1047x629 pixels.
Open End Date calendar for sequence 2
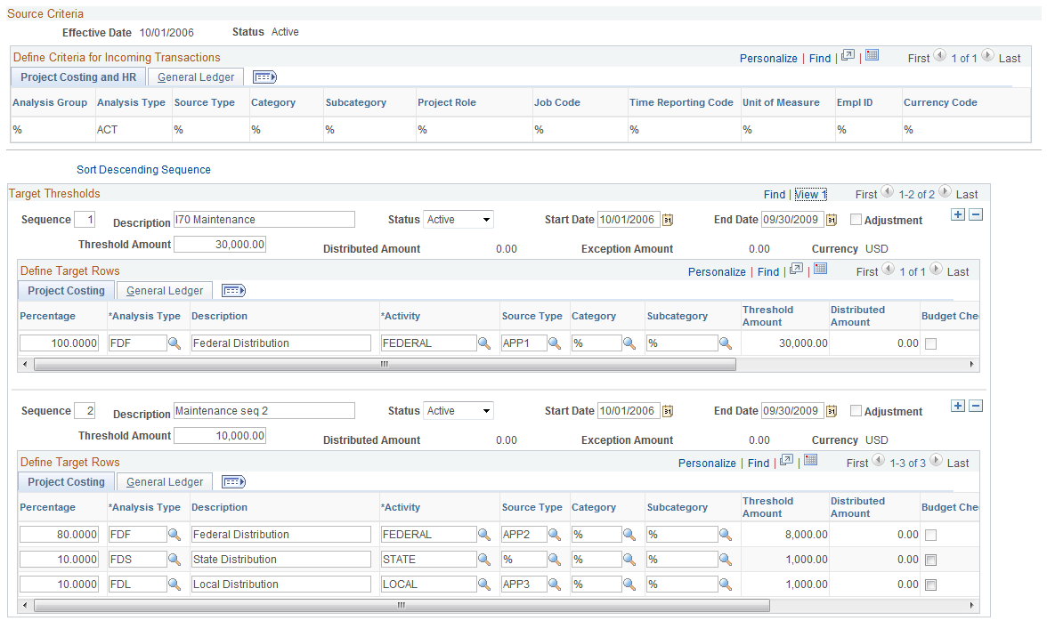tap(832, 411)
